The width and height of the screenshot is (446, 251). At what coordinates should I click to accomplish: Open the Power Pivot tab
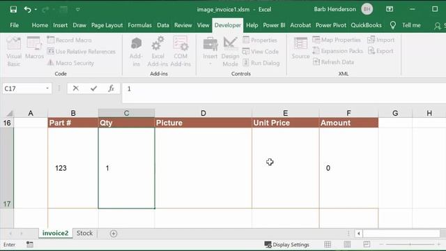pos(331,25)
